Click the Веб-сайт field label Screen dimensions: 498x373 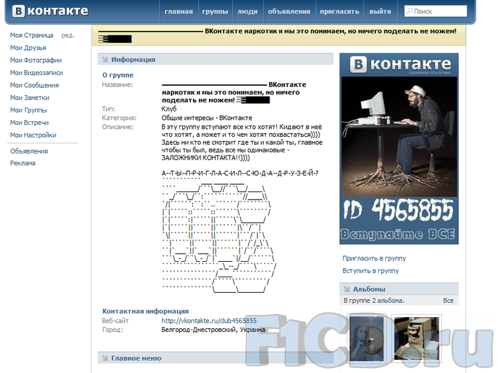coord(115,321)
